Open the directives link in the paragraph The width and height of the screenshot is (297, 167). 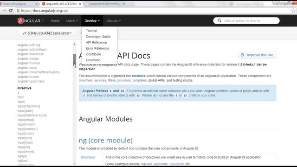(85, 80)
